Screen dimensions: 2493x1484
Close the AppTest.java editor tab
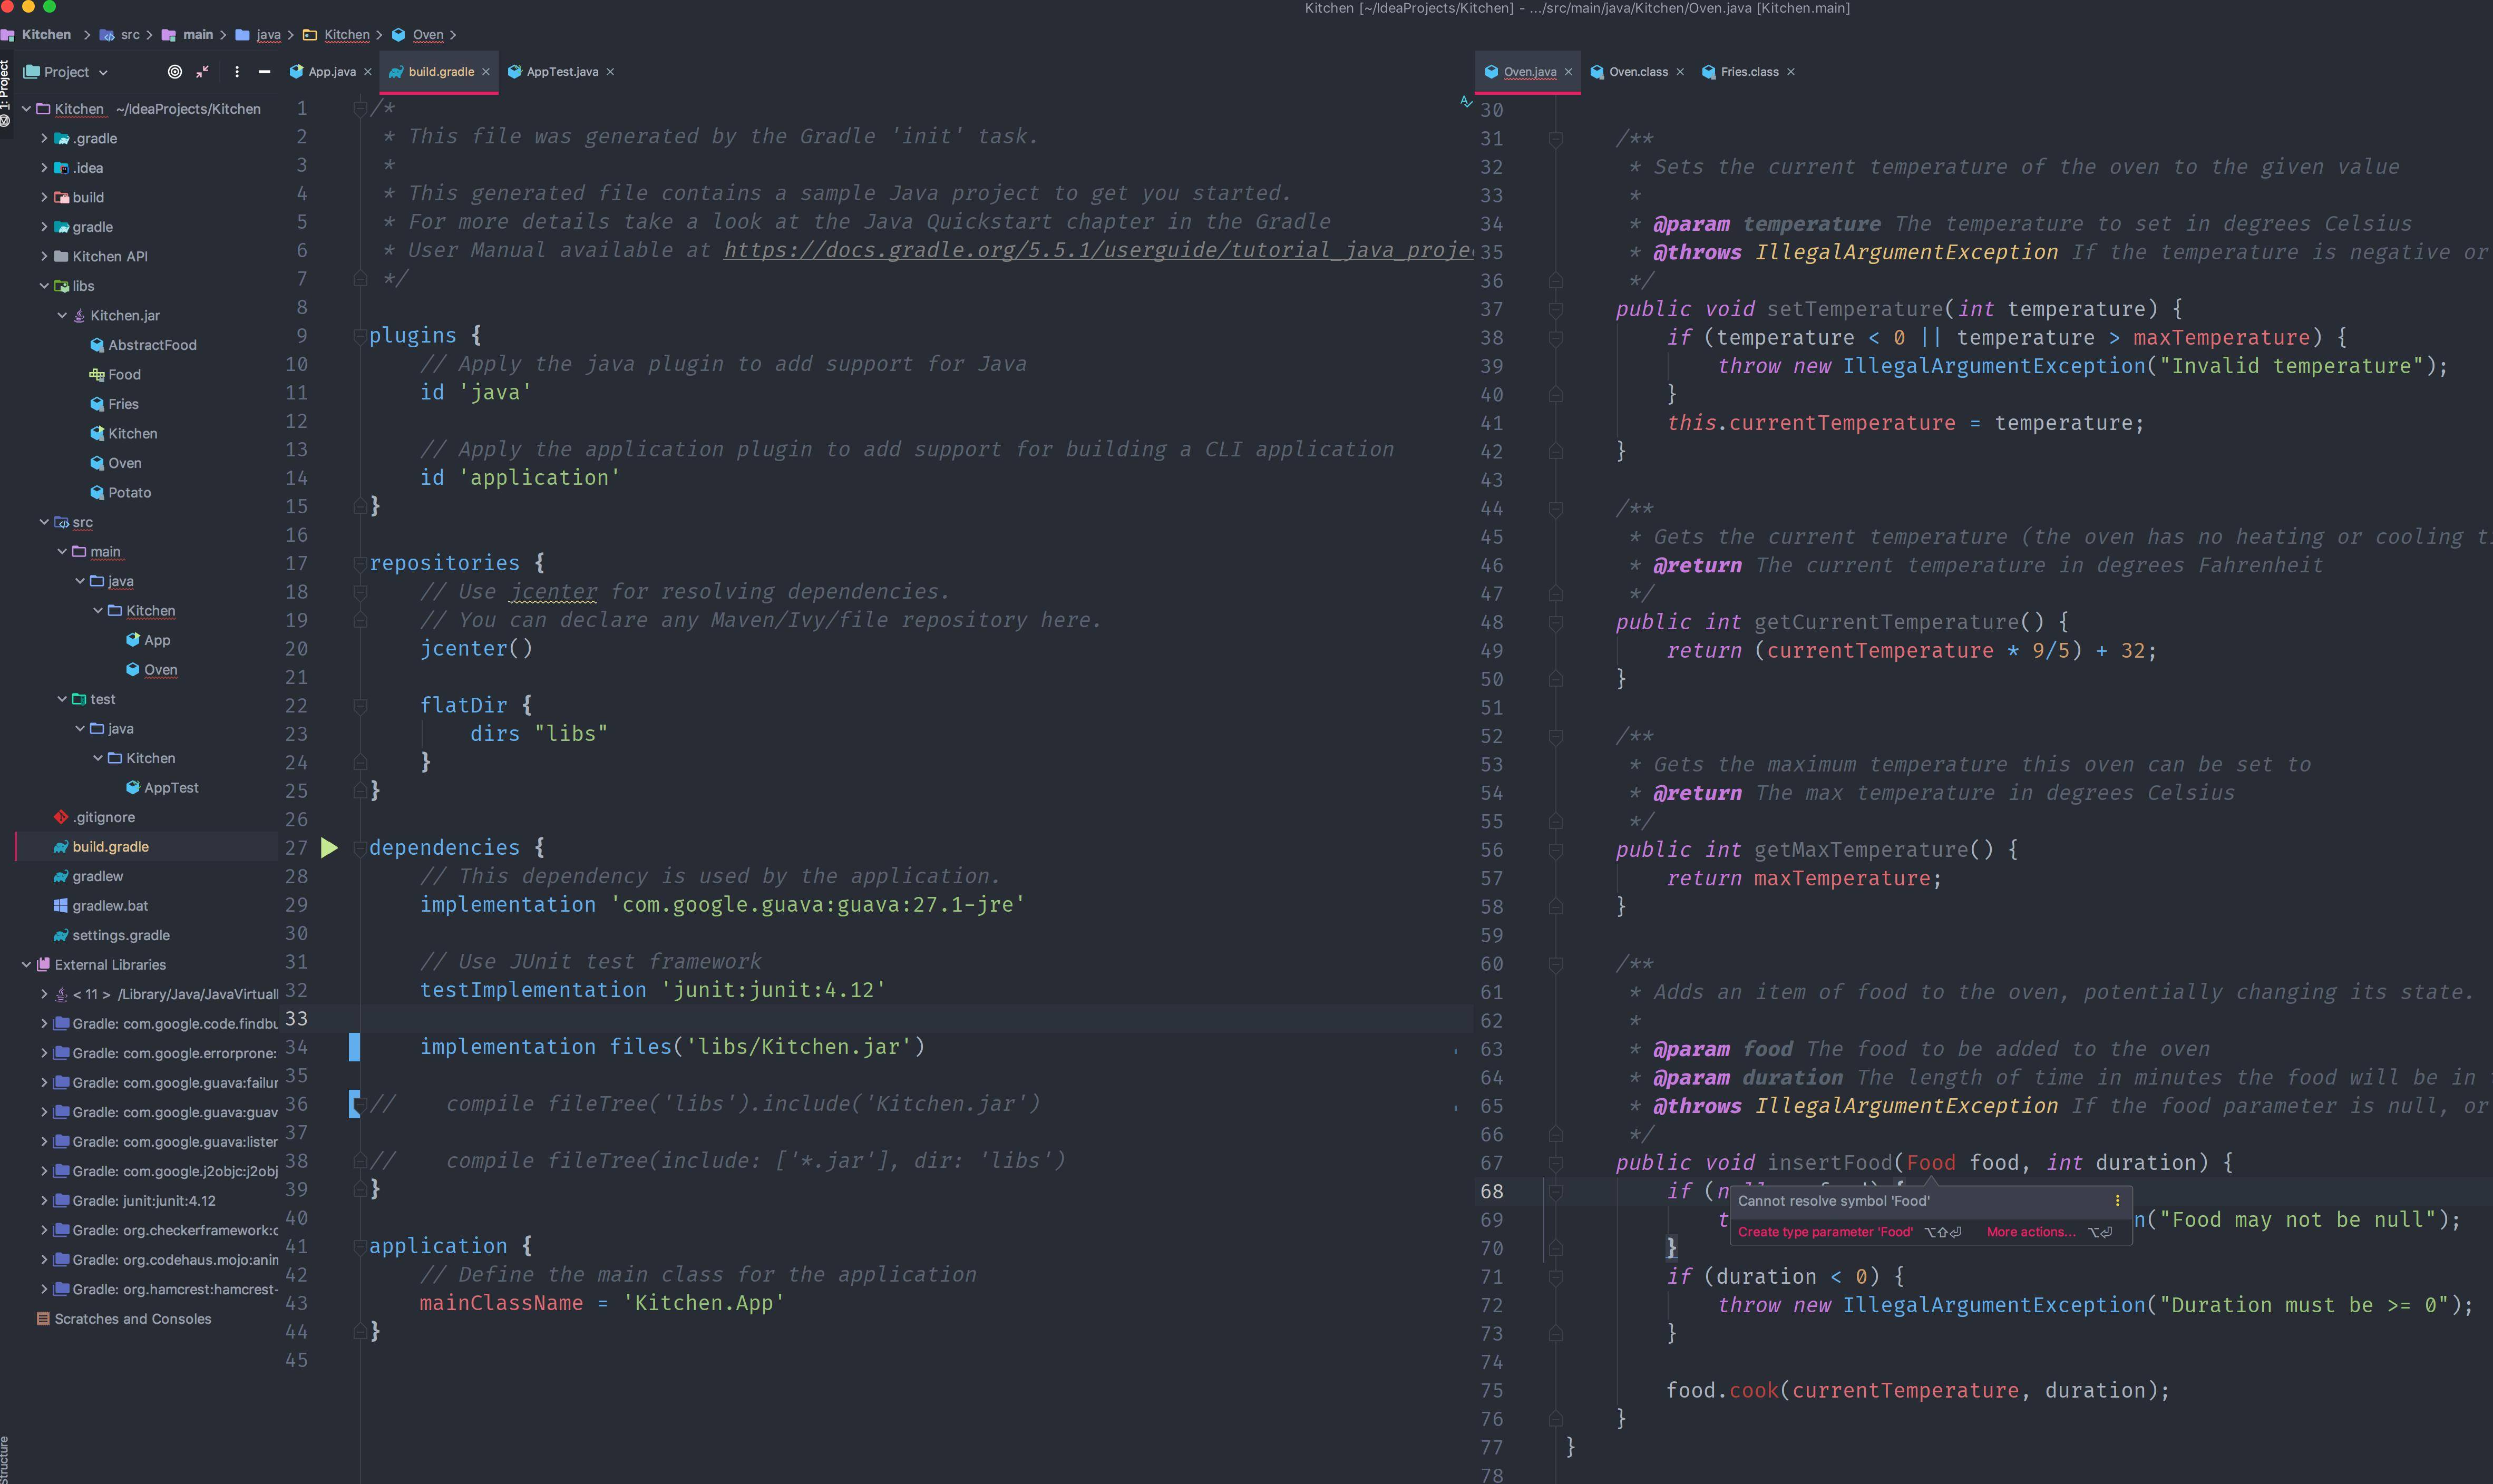point(610,72)
